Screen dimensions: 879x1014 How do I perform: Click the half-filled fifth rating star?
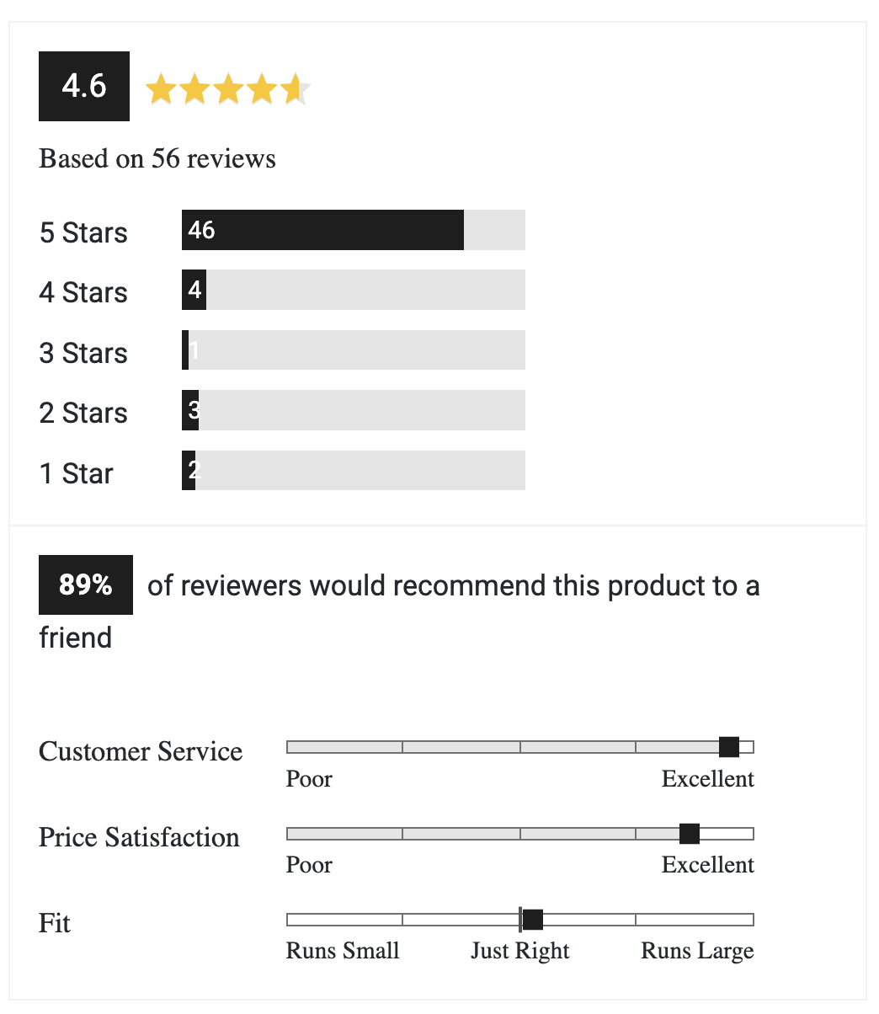[x=296, y=89]
